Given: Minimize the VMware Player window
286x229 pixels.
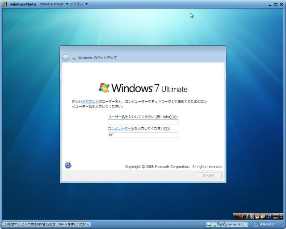Looking at the screenshot, I should click(270, 4).
